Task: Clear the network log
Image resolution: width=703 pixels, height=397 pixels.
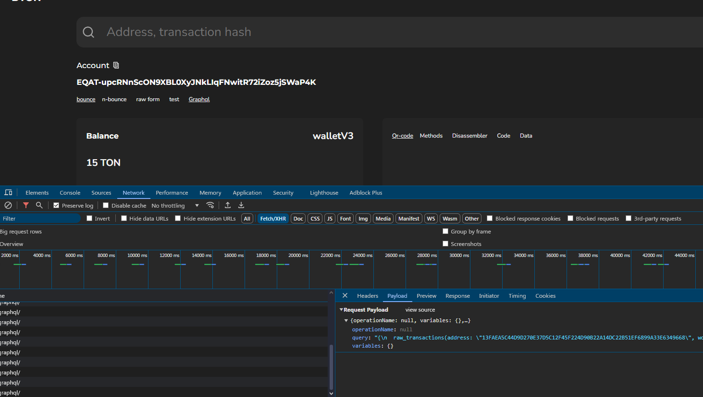Action: click(8, 205)
